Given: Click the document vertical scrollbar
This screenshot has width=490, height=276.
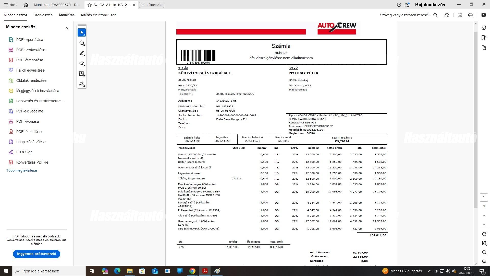Looking at the screenshot, I should coord(475,120).
